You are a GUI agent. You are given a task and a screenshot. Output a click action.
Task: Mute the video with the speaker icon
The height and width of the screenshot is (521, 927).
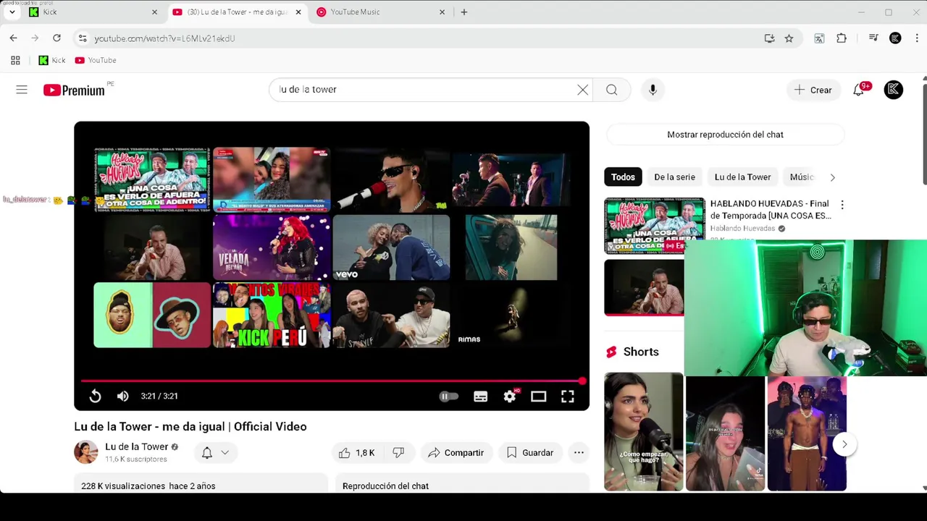(123, 396)
